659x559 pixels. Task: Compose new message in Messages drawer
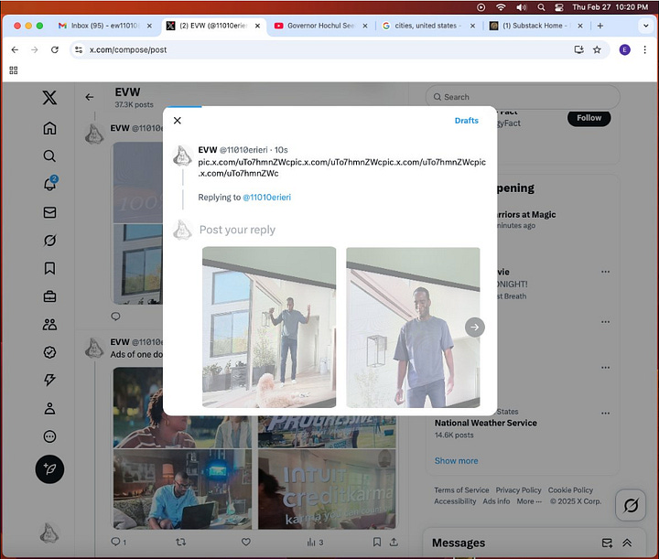click(x=607, y=543)
